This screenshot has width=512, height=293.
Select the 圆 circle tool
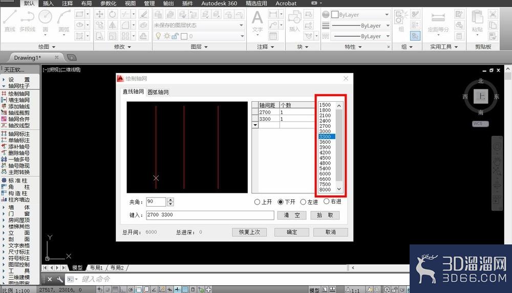click(x=45, y=20)
